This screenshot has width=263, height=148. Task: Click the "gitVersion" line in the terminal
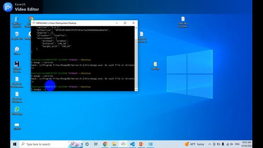[73, 30]
